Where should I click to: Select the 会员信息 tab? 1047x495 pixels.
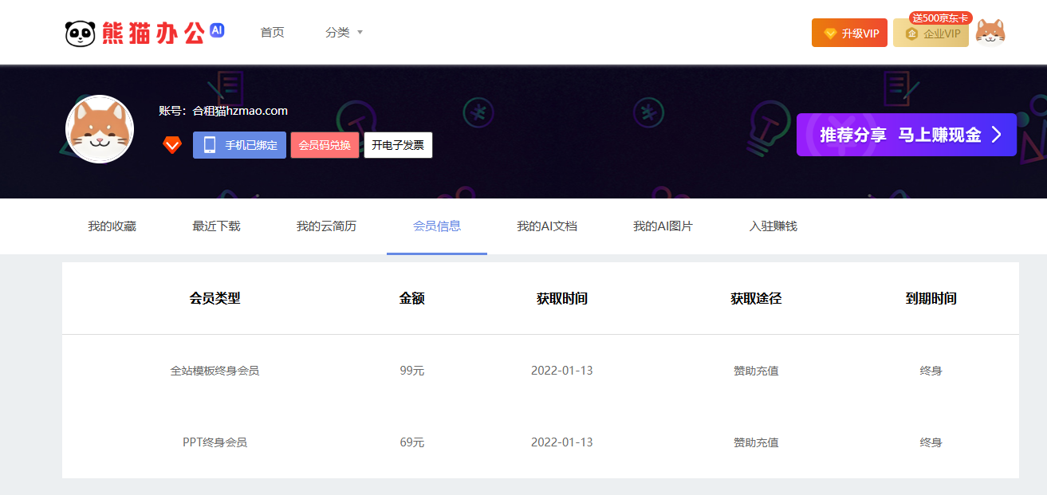tap(437, 226)
